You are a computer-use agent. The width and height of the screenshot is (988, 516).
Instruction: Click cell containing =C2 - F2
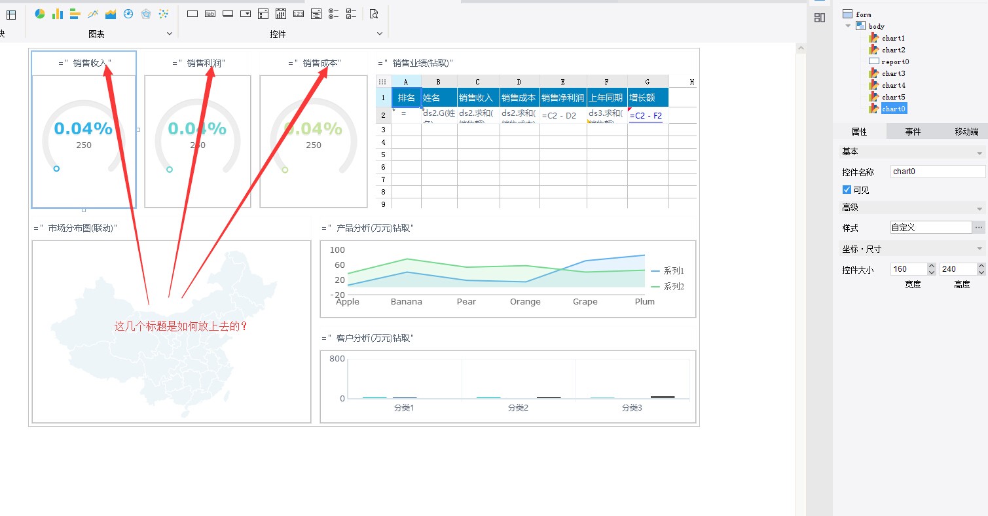(648, 115)
